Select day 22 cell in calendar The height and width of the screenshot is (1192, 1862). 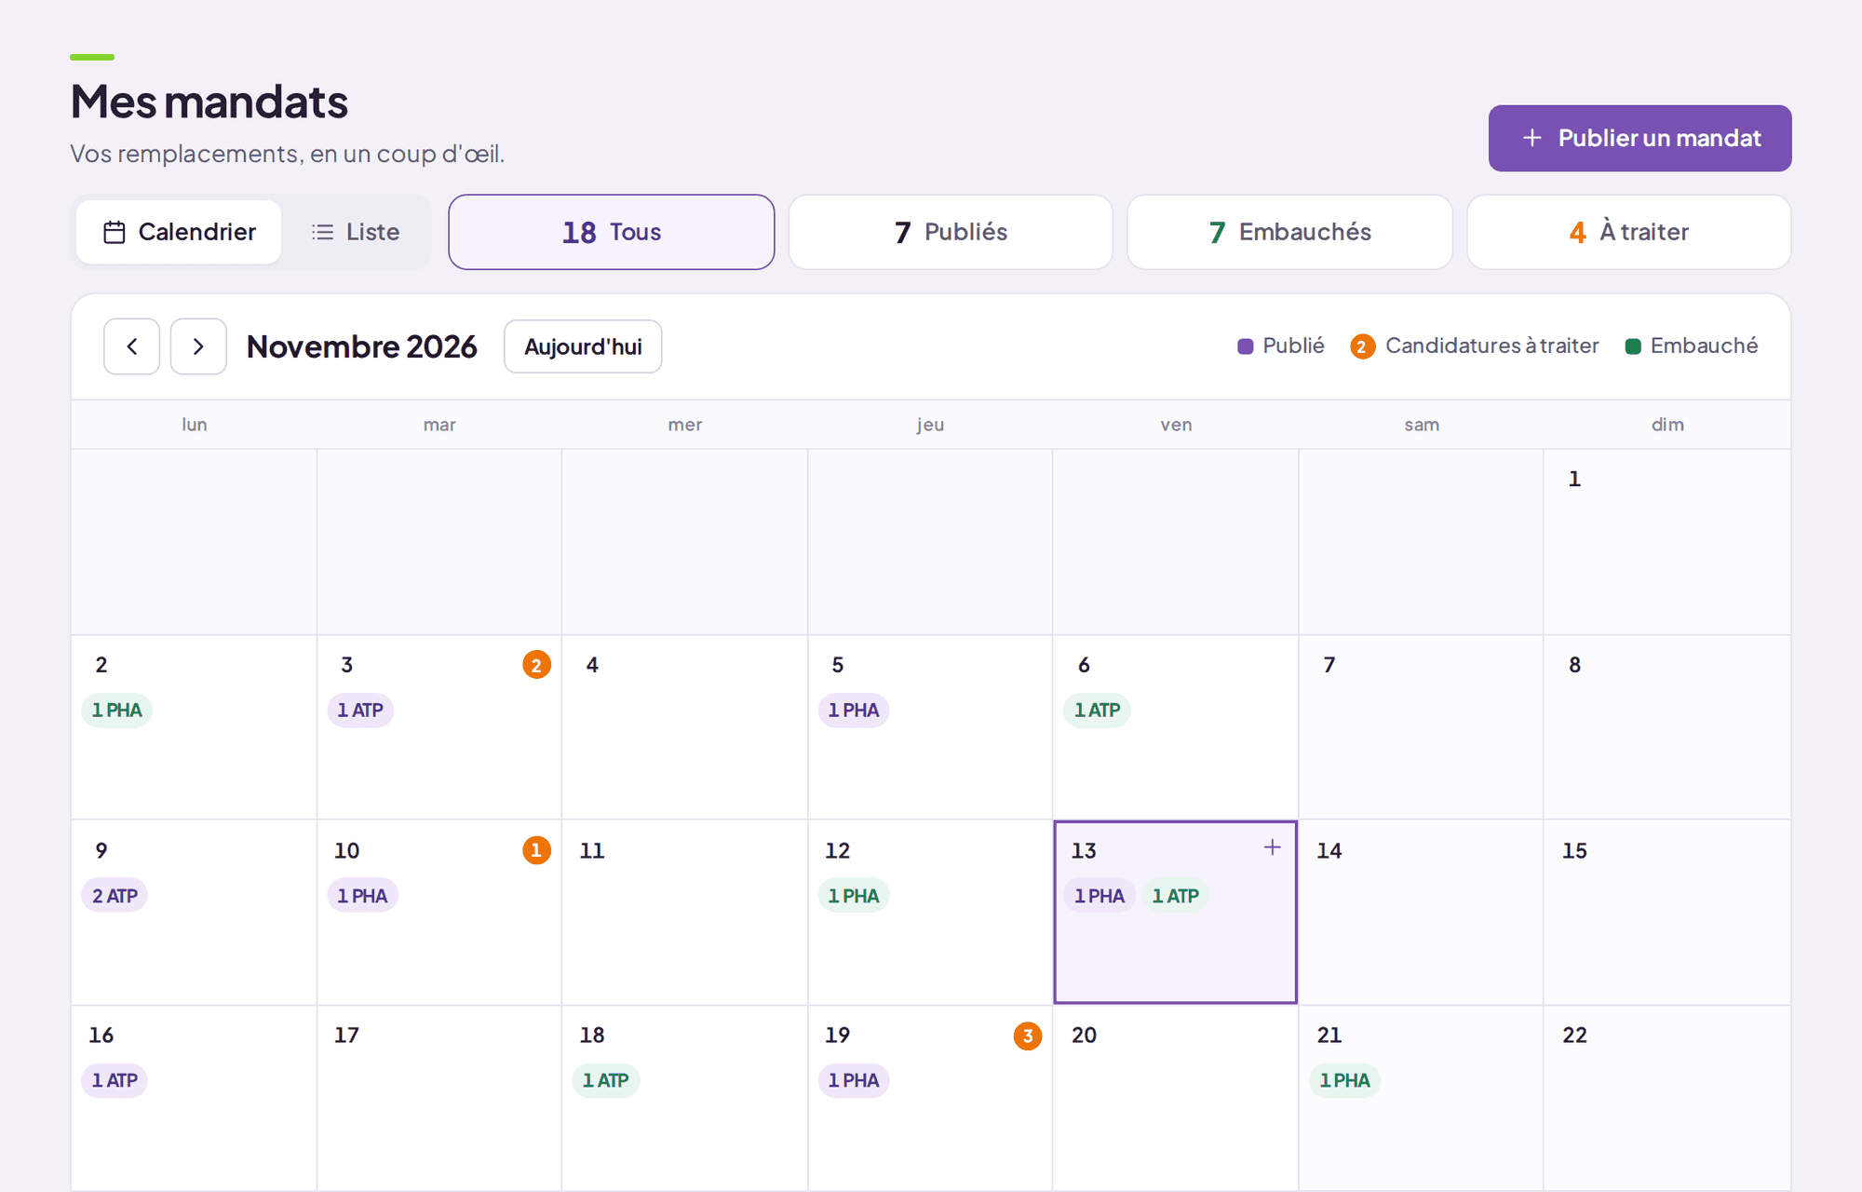1666,1097
